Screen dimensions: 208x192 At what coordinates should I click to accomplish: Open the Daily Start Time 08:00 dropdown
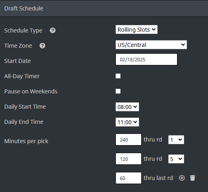point(127,107)
